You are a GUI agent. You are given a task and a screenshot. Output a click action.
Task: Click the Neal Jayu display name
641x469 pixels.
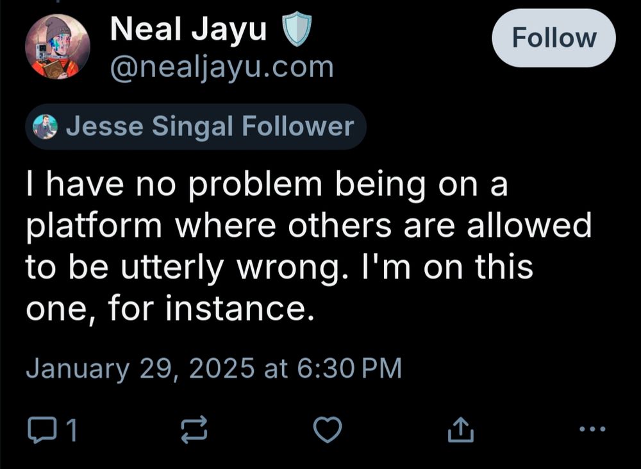(188, 30)
